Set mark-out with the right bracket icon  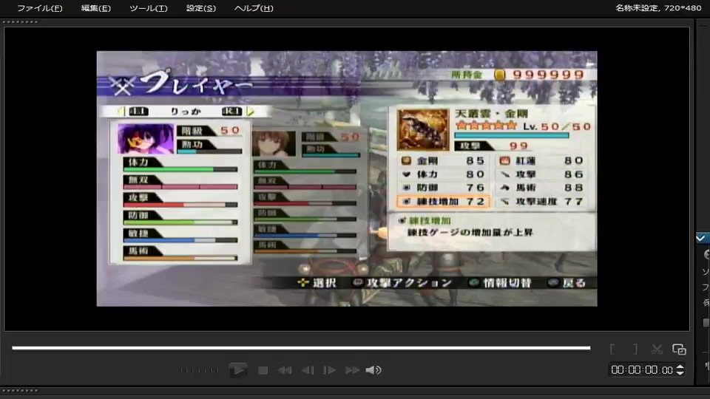(x=635, y=349)
